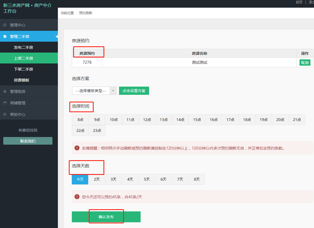This screenshot has height=228, width=314.
Task: Open the 选择模板类型 dropdown
Action: pyautogui.click(x=91, y=91)
